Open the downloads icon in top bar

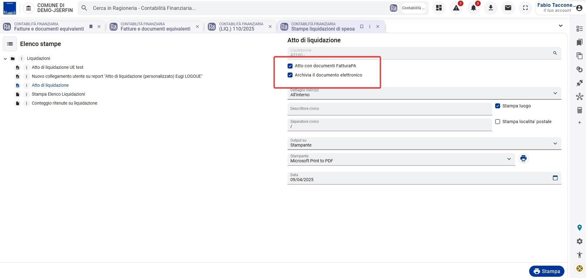point(491,8)
